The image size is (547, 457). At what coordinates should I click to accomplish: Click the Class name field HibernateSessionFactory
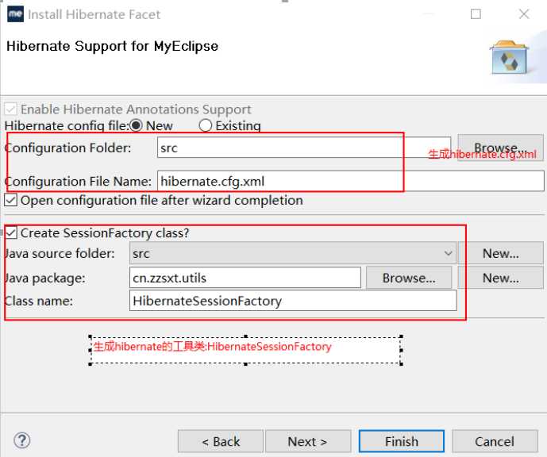click(x=293, y=301)
